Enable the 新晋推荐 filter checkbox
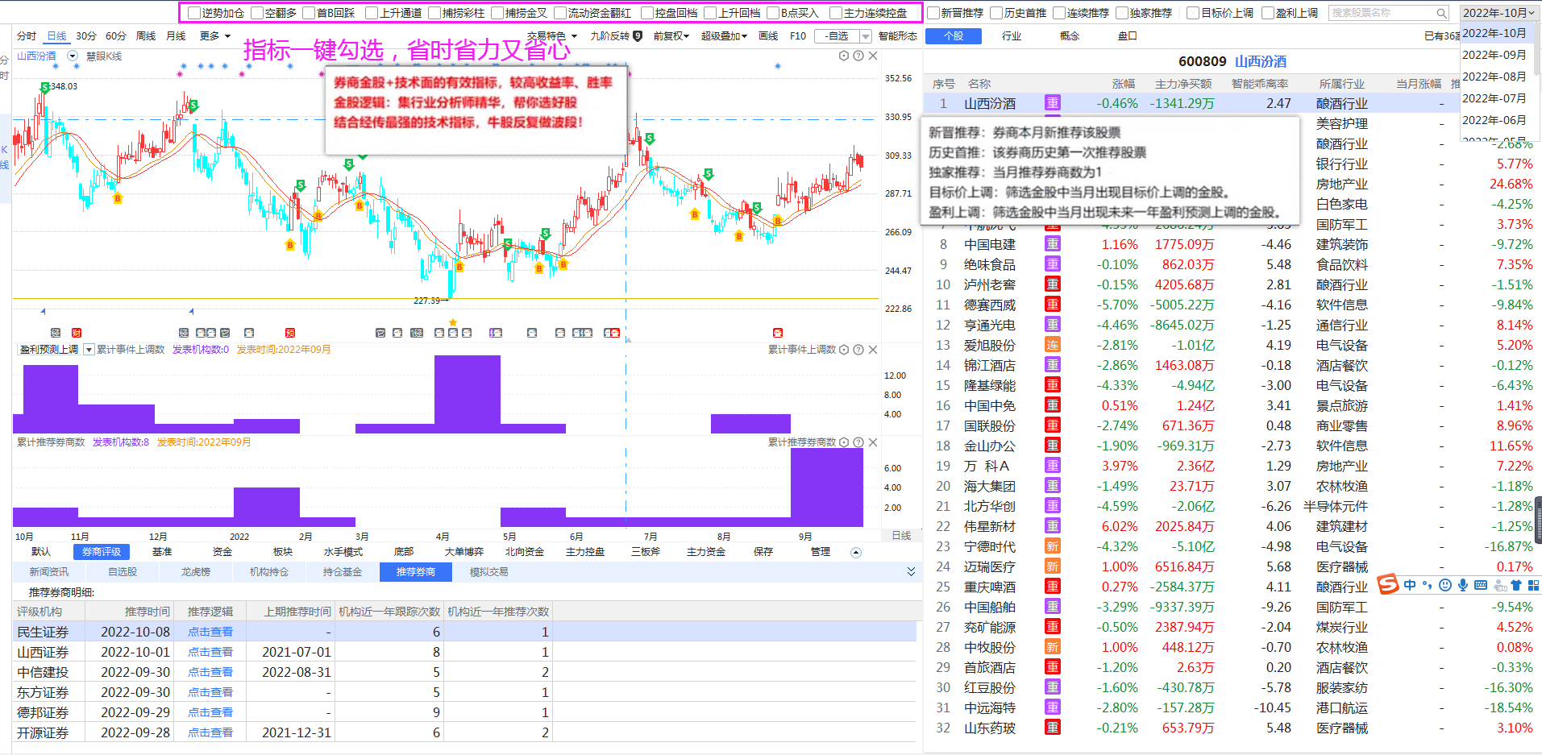1542x755 pixels. (933, 13)
